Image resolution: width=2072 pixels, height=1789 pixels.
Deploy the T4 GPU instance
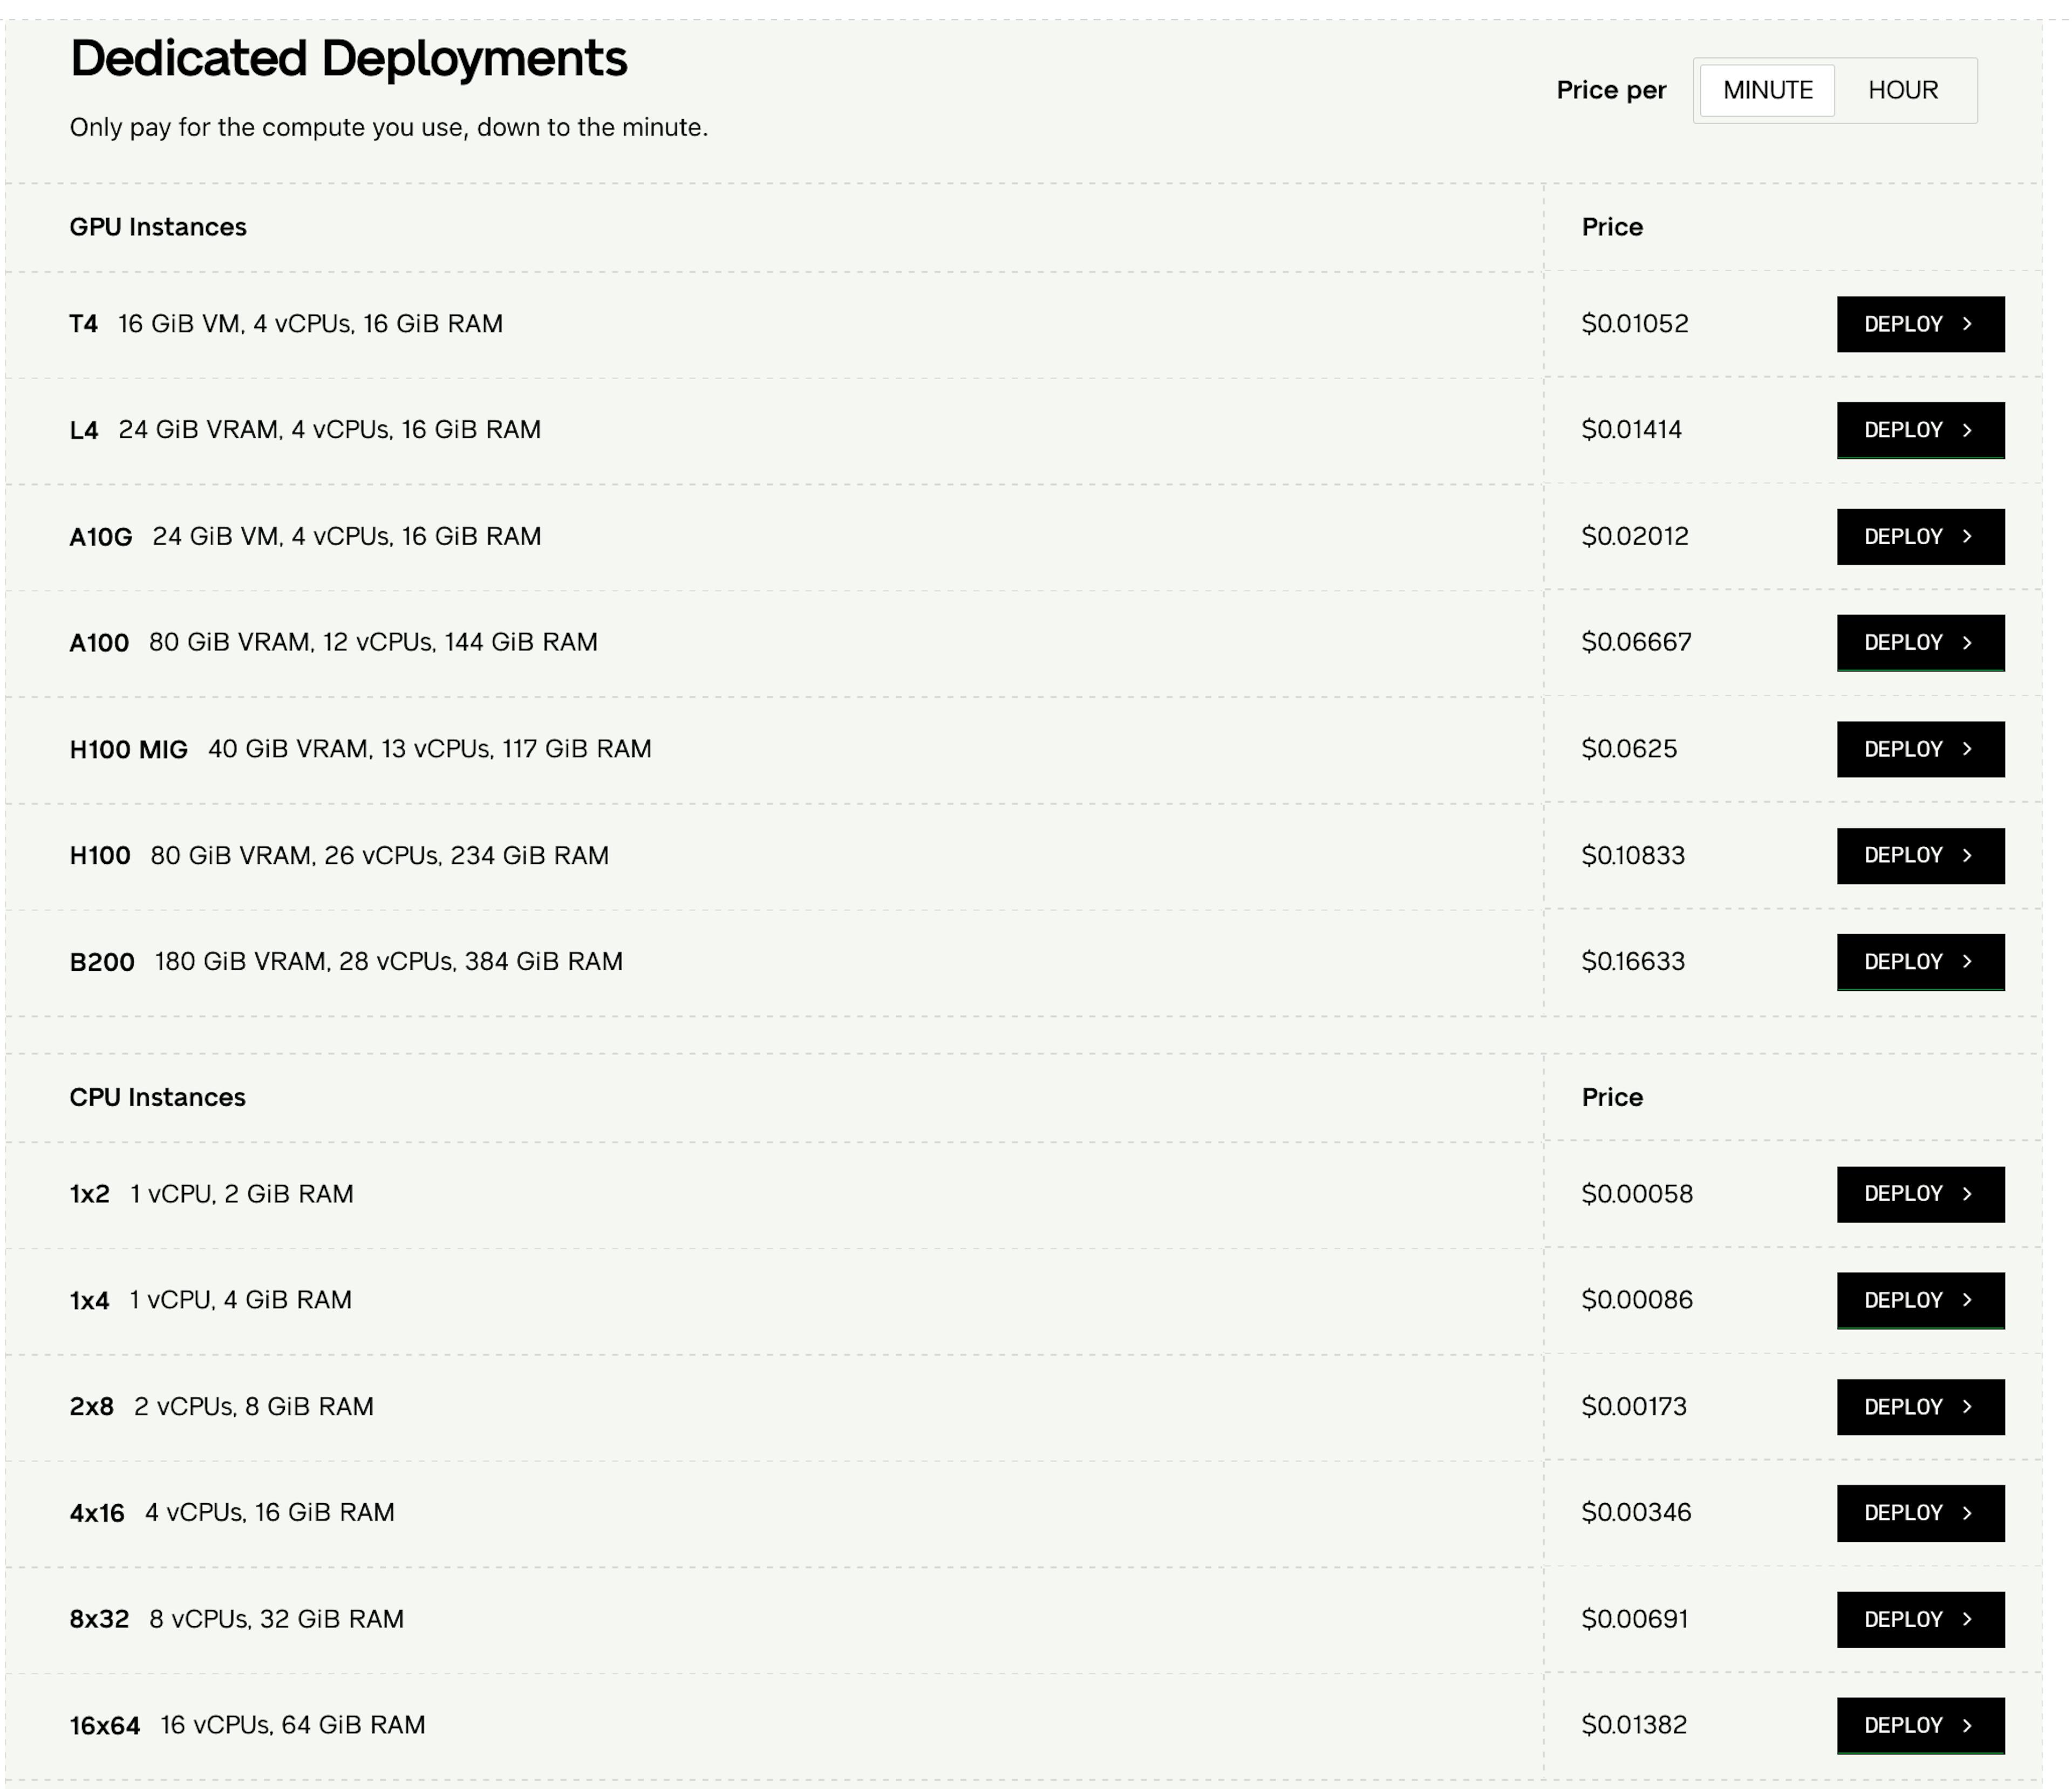(1920, 324)
